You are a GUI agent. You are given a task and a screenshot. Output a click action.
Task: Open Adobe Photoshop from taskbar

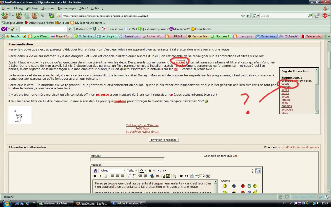128,204
